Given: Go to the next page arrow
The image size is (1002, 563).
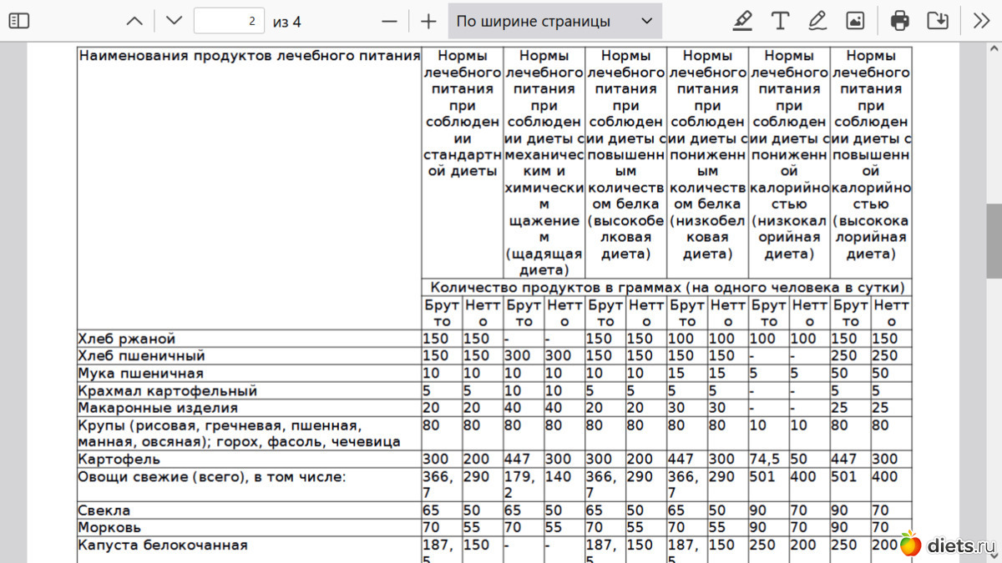Looking at the screenshot, I should (173, 21).
